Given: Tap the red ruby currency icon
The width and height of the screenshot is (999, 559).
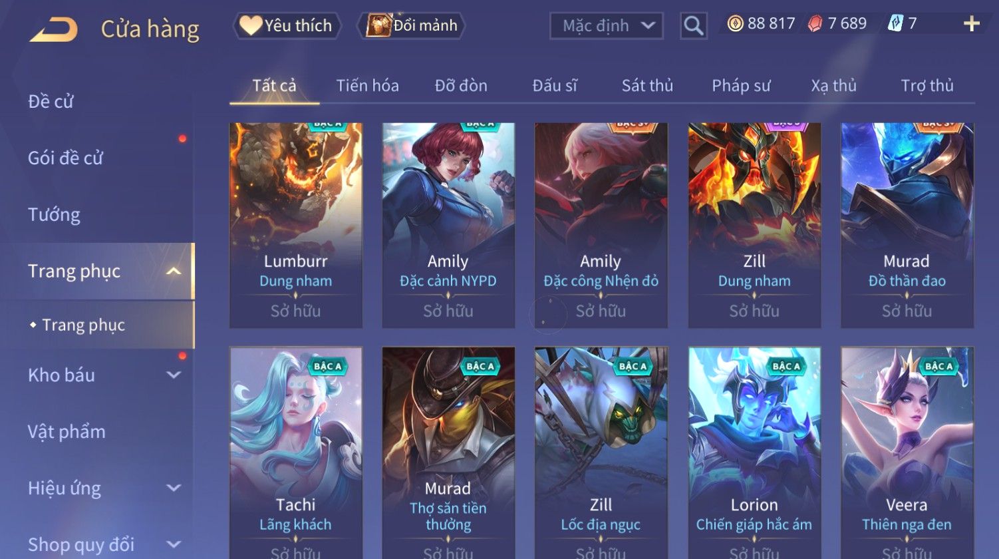Looking at the screenshot, I should pos(815,24).
